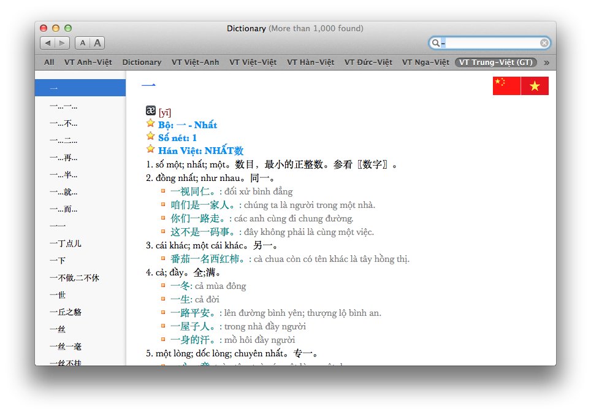
Task: Click the 一生 example link
Action: point(180,299)
